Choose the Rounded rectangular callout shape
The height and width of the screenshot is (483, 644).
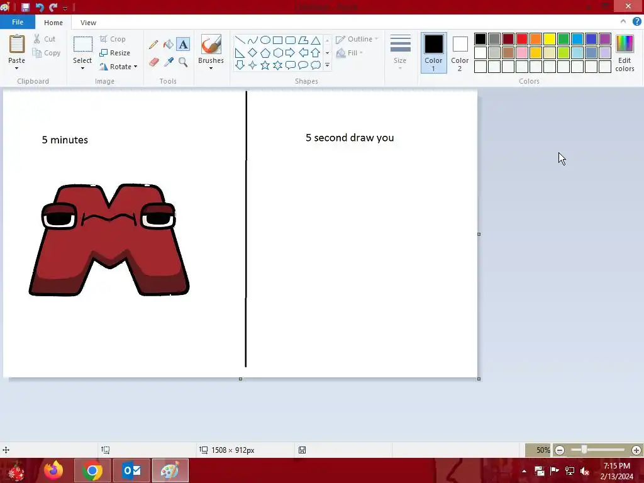click(291, 65)
